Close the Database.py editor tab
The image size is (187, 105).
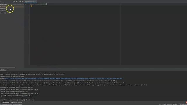36,2
